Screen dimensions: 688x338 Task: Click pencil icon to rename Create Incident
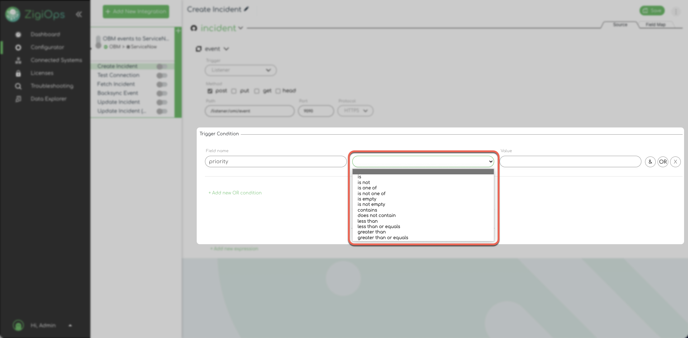click(246, 9)
